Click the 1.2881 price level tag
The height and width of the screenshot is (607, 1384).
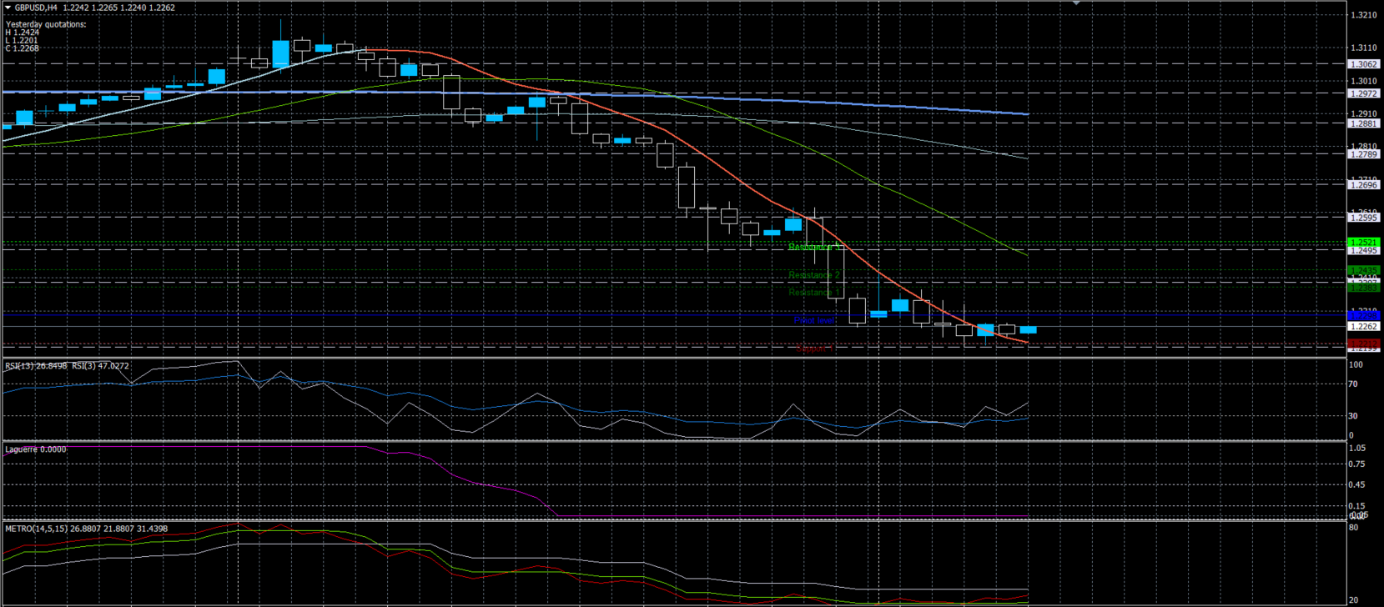click(1364, 123)
